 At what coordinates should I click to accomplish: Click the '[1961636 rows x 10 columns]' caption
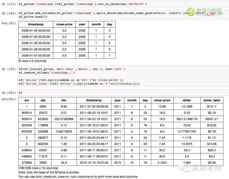tap(38, 168)
